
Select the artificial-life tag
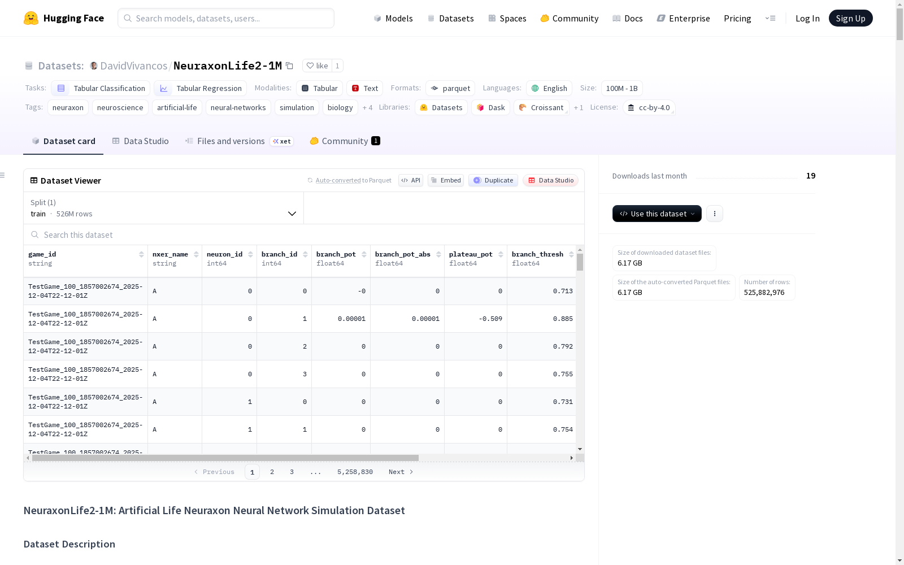[x=177, y=107]
